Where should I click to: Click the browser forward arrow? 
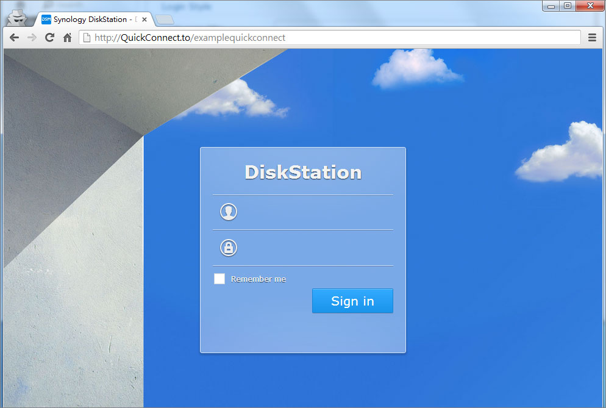[32, 38]
